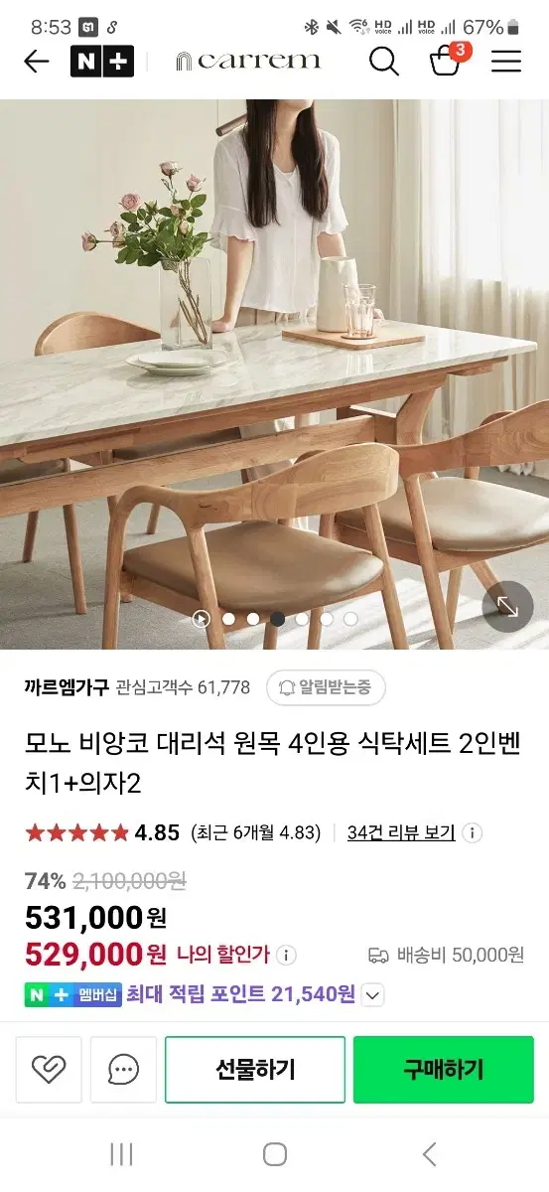Open the hamburger menu
This screenshot has height=1192, width=549.
click(506, 62)
